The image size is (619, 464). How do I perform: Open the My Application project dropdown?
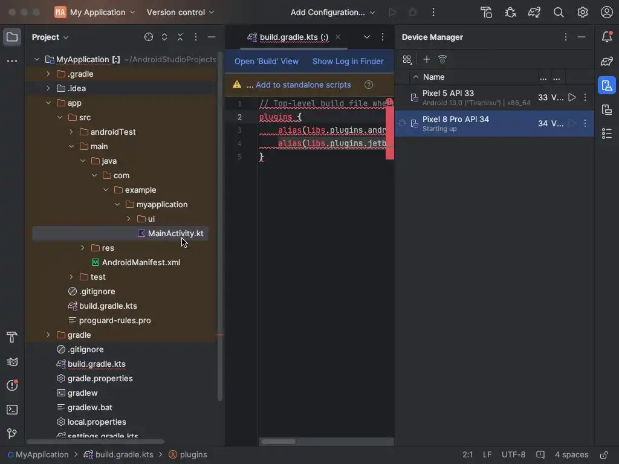click(95, 12)
